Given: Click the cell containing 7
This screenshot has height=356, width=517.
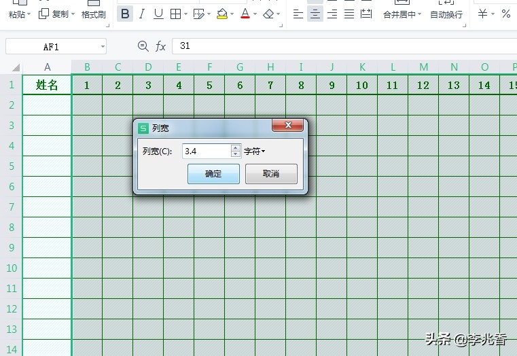Looking at the screenshot, I should pyautogui.click(x=270, y=86).
